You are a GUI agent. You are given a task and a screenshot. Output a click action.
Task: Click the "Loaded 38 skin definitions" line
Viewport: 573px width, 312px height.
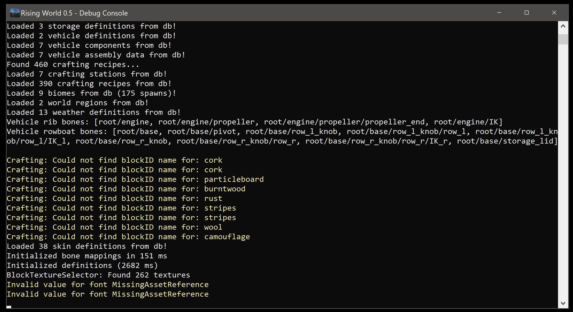click(87, 246)
